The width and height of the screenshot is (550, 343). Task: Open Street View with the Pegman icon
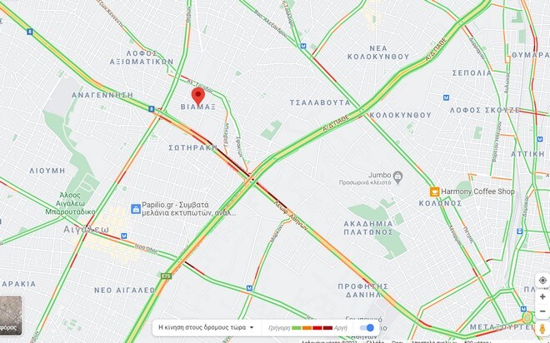542,329
